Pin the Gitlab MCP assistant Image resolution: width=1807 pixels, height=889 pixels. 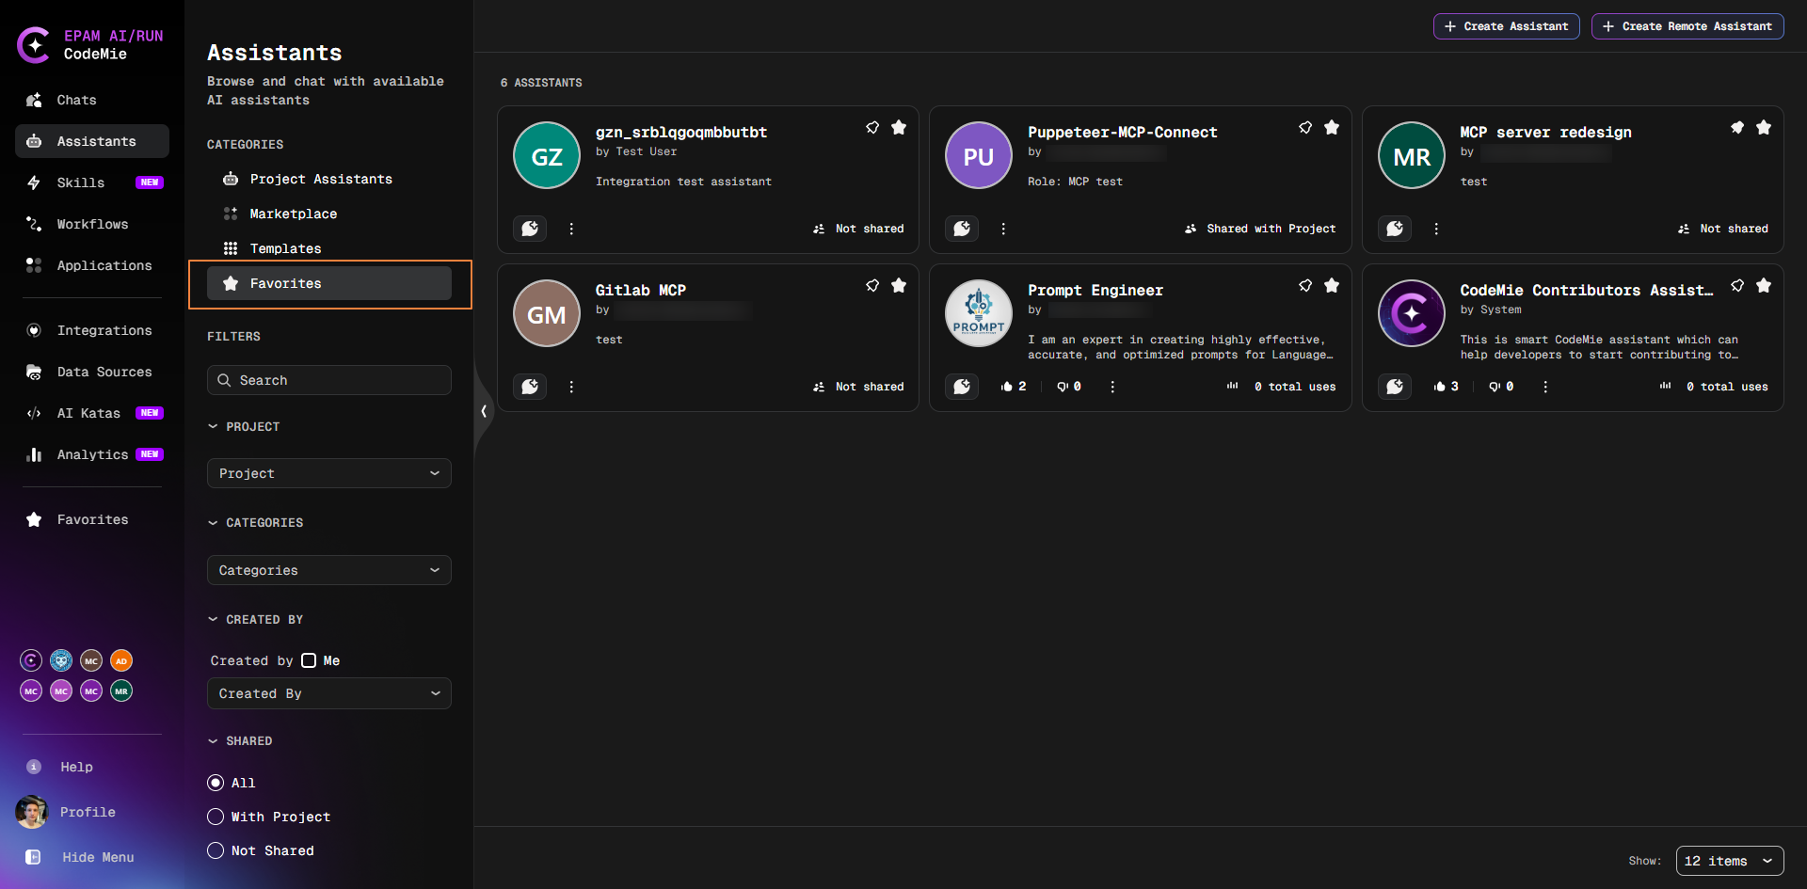872,285
